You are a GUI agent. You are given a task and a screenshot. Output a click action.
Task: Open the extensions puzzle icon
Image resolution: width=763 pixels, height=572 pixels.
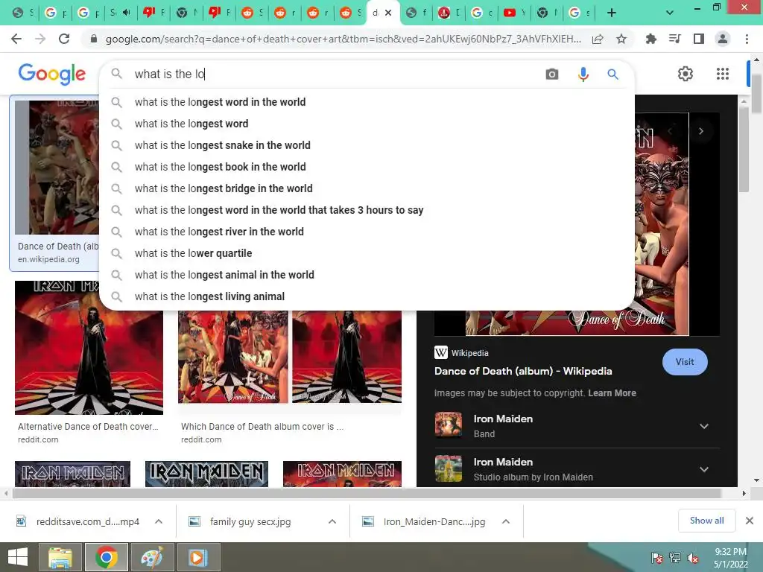click(650, 39)
